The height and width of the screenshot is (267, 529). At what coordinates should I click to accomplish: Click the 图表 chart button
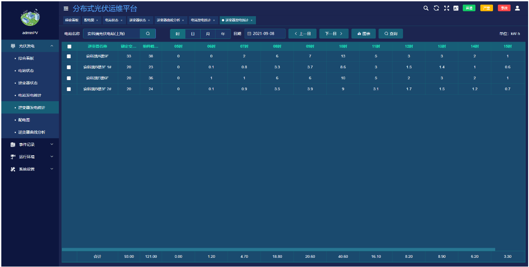[x=363, y=34]
